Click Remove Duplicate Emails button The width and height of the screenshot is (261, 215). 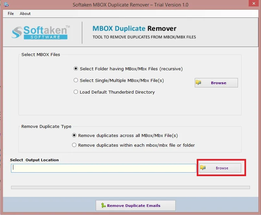[135, 205]
